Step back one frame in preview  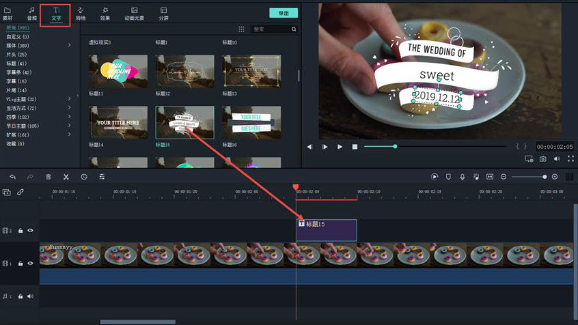coord(309,147)
